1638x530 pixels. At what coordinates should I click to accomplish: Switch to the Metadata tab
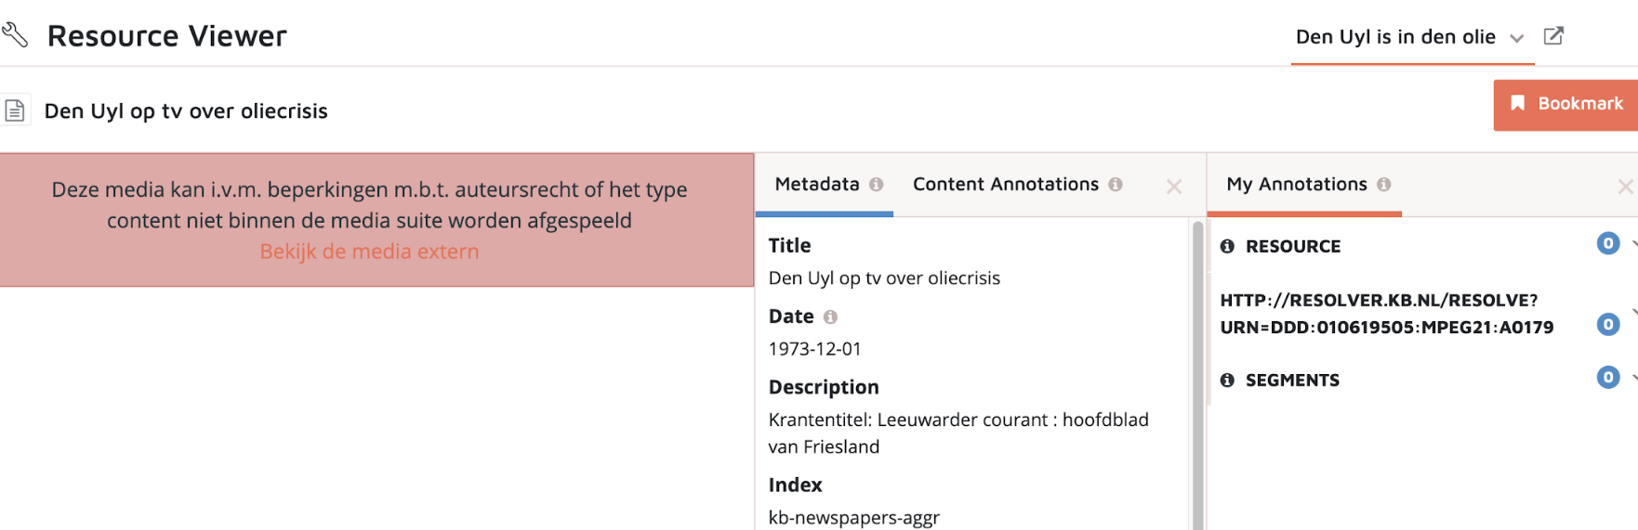coord(817,185)
